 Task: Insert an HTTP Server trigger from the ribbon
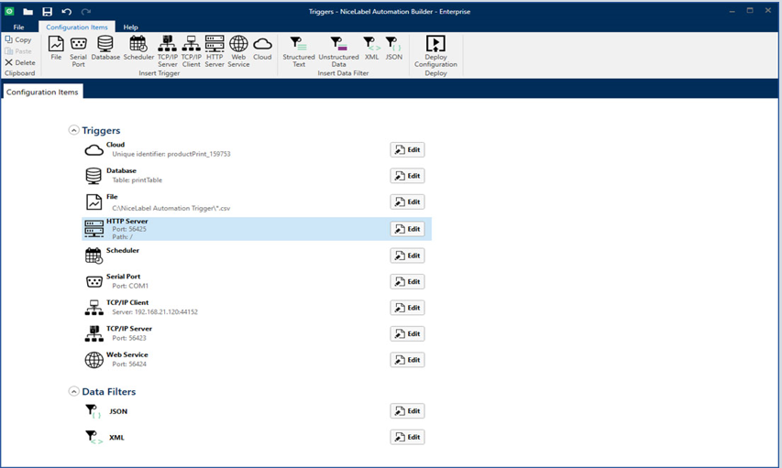[x=215, y=51]
